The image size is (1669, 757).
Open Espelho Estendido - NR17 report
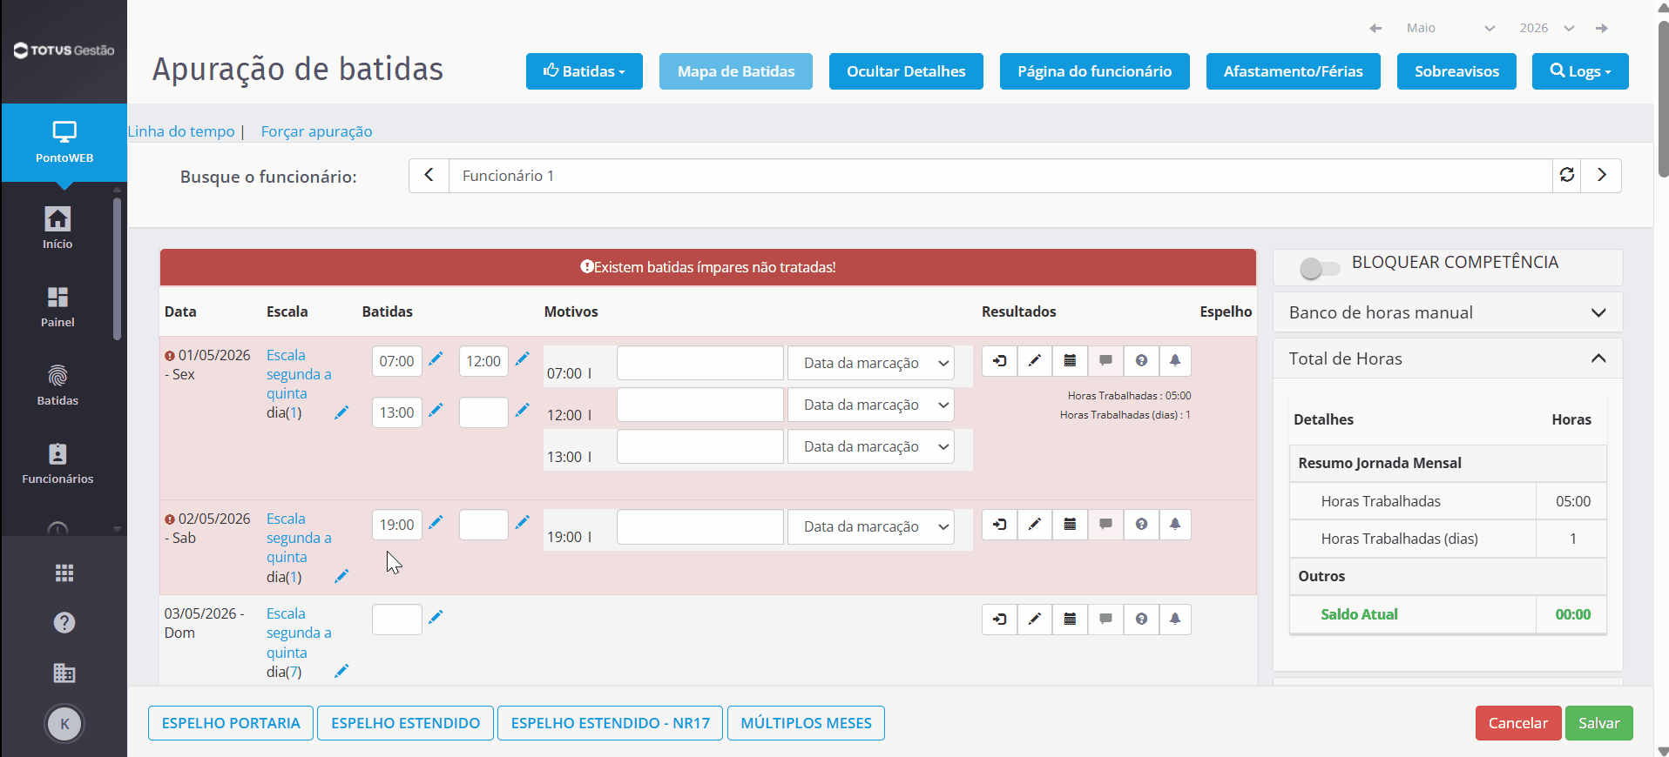pos(610,723)
